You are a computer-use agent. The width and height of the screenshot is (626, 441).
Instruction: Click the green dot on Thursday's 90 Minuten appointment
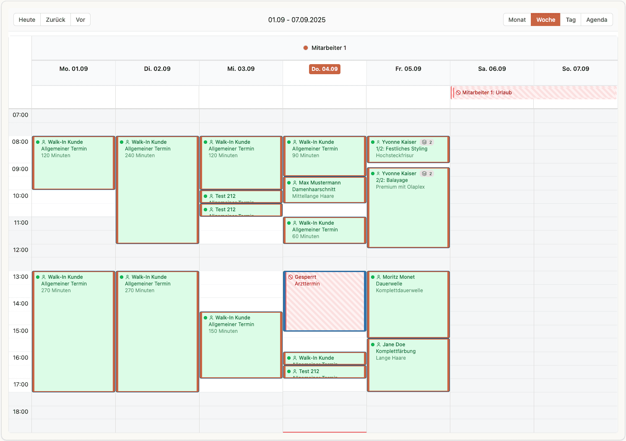[x=289, y=142]
